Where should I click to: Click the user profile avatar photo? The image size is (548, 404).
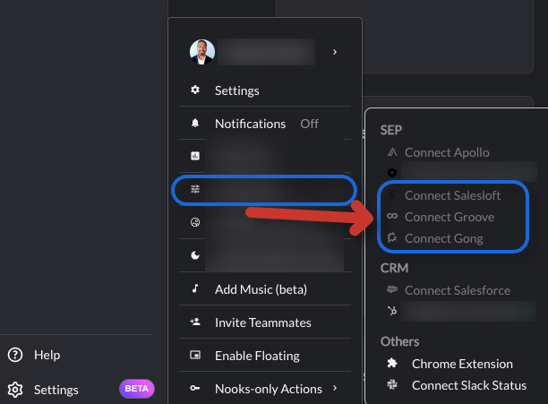[x=202, y=52]
